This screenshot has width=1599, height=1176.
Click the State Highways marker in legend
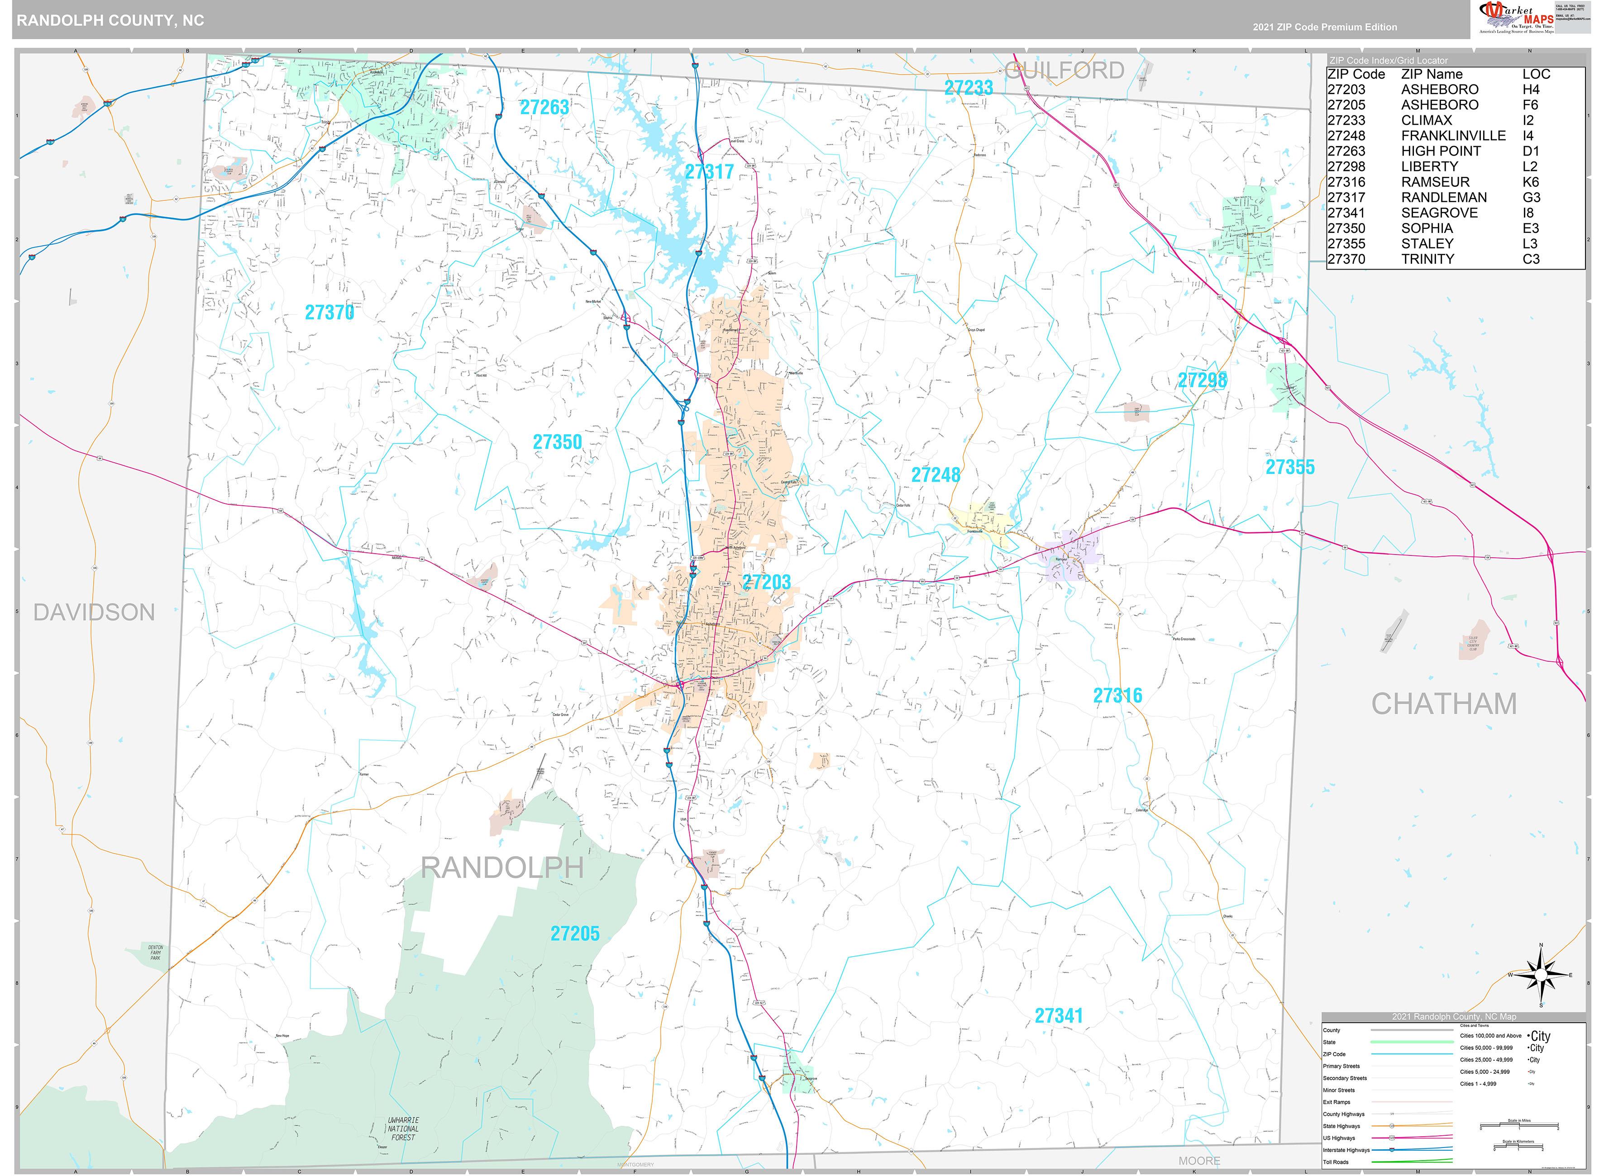[x=1391, y=1126]
